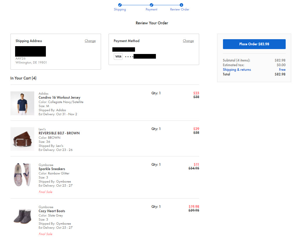Viewport: 297px width, 247px height.
Task: Change the shipping address
Action: tap(90, 41)
